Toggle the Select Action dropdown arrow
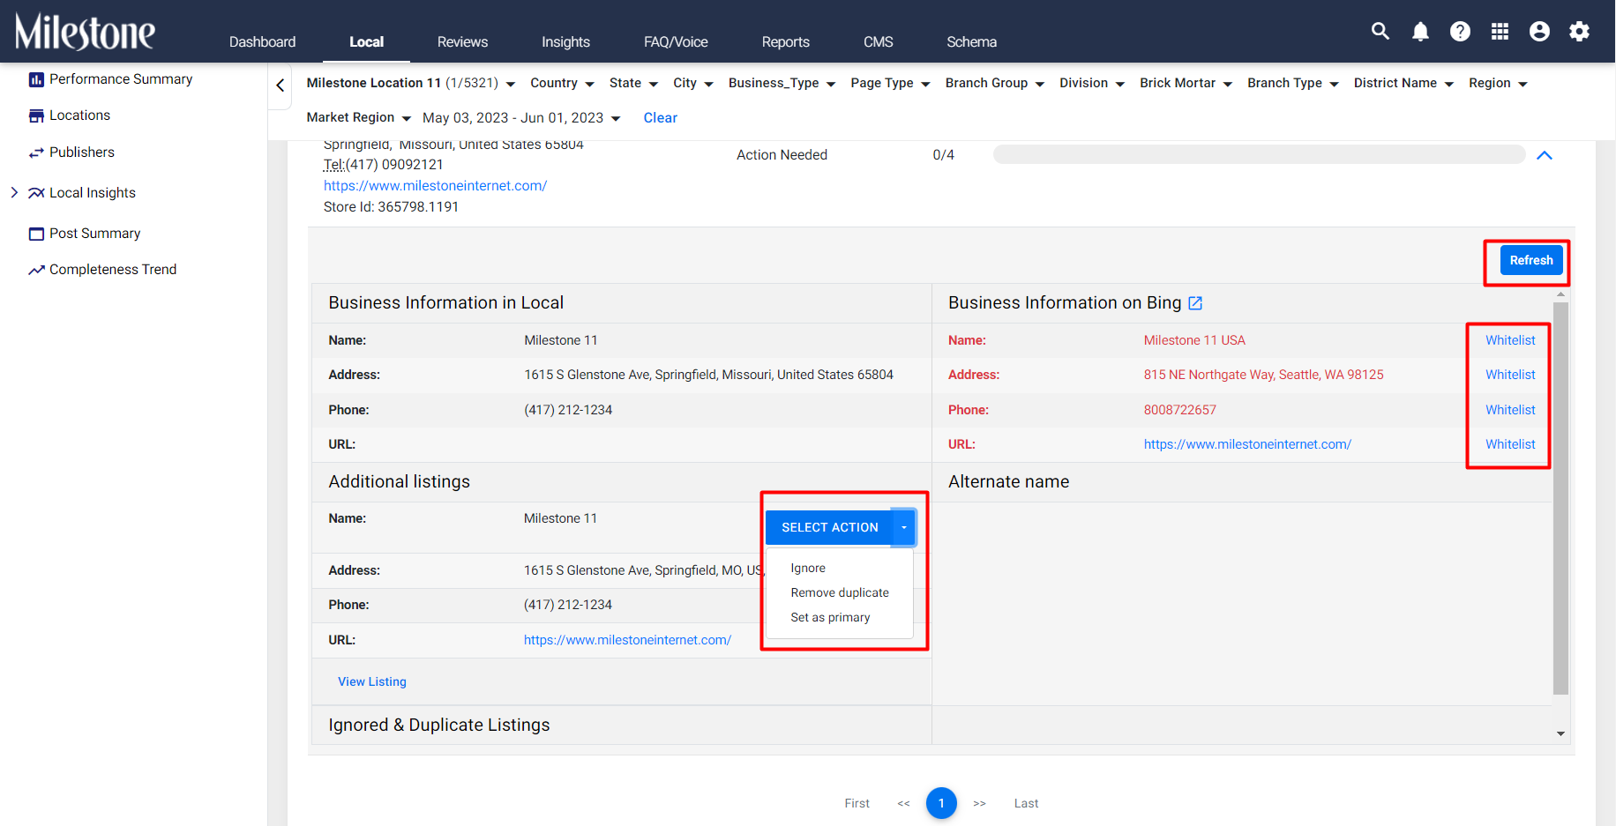The height and width of the screenshot is (826, 1616). [x=904, y=527]
